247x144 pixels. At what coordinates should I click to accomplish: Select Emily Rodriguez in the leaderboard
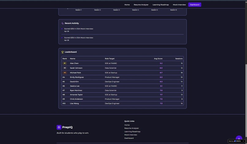pos(77,77)
